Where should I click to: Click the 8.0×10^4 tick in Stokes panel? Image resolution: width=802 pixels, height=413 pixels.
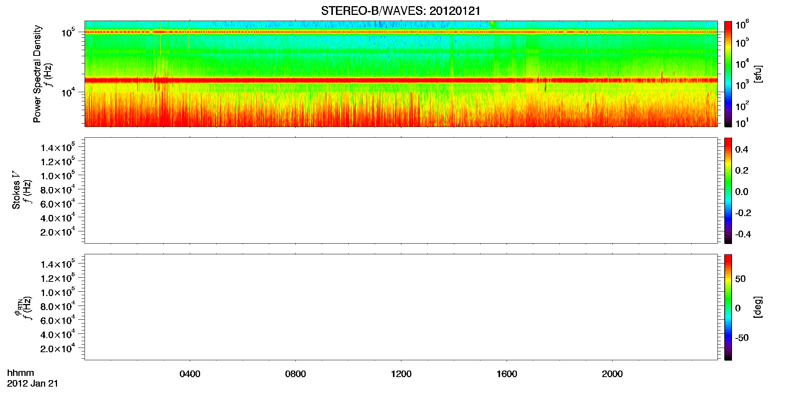click(58, 189)
